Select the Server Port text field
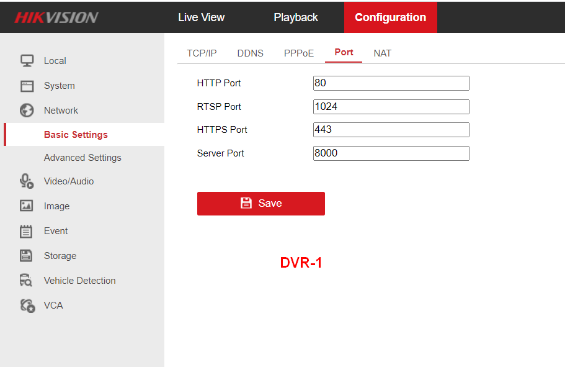 click(391, 153)
